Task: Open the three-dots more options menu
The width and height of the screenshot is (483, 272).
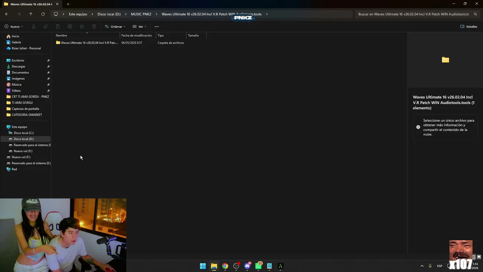Action: pos(157,26)
